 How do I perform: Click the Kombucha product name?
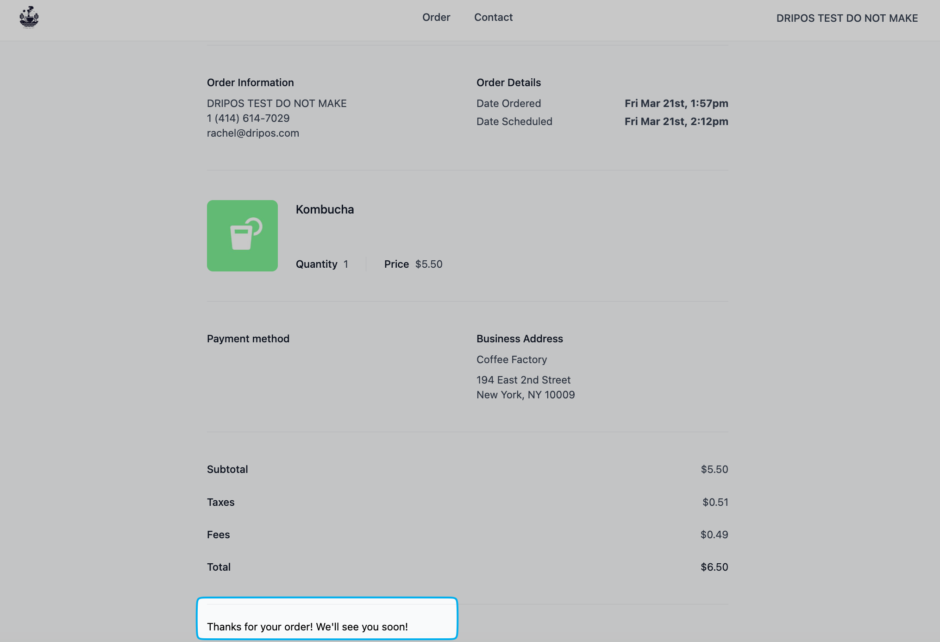tap(325, 210)
